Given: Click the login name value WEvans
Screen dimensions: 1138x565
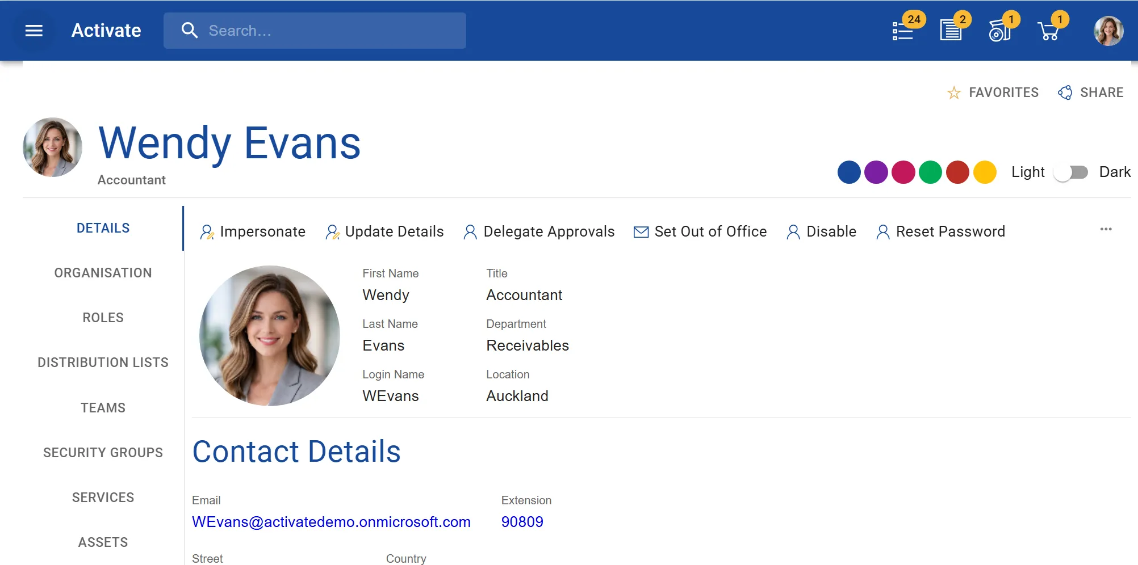Looking at the screenshot, I should coord(391,397).
